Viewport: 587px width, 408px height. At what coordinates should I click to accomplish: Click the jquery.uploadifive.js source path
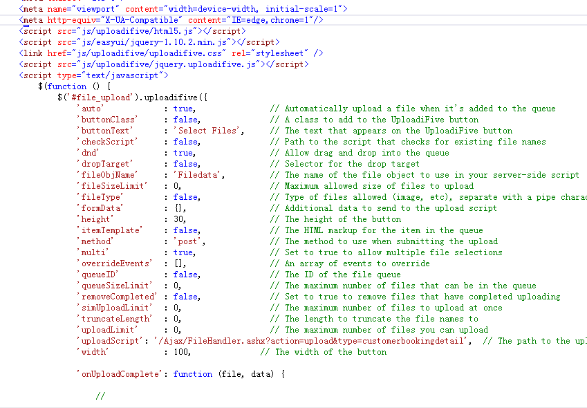[169, 64]
